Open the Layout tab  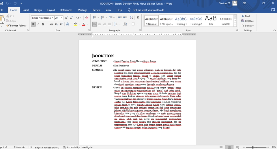51,10
